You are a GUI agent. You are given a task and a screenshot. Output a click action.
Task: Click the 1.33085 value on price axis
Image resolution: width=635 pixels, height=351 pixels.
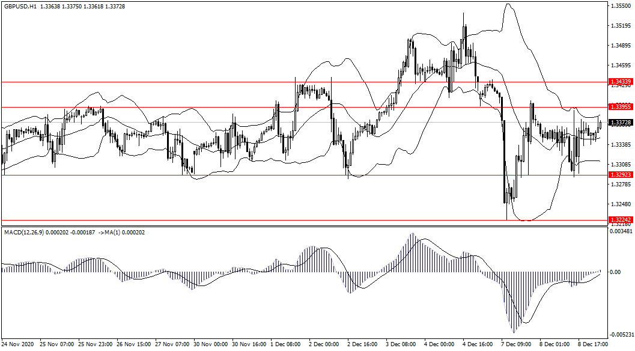click(620, 164)
